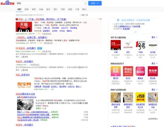The image size is (164, 127).
Task: Open the ad title link 淘宝, 上「天猫」淘宝商城
Action: (42, 19)
